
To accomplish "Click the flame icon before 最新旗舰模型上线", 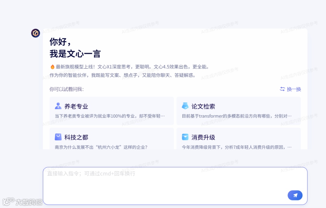I will coord(53,67).
